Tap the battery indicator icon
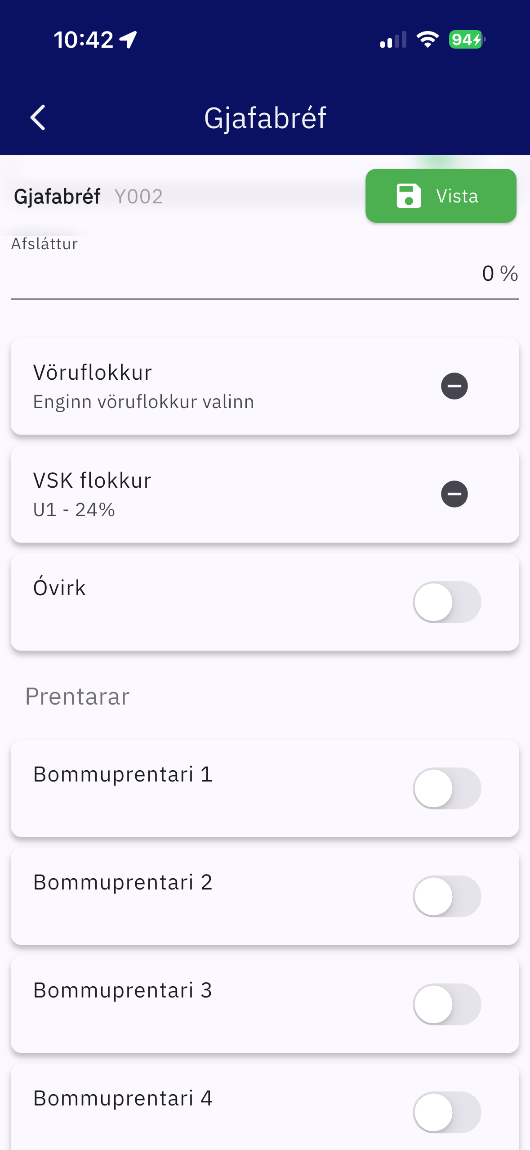530x1150 pixels. tap(467, 40)
